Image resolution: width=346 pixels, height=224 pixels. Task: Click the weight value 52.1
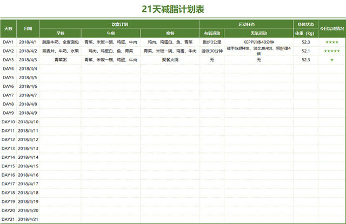pyautogui.click(x=305, y=51)
